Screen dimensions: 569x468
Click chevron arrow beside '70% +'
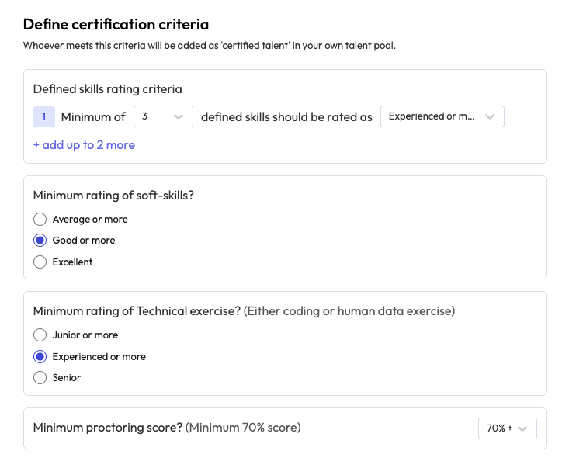[522, 428]
